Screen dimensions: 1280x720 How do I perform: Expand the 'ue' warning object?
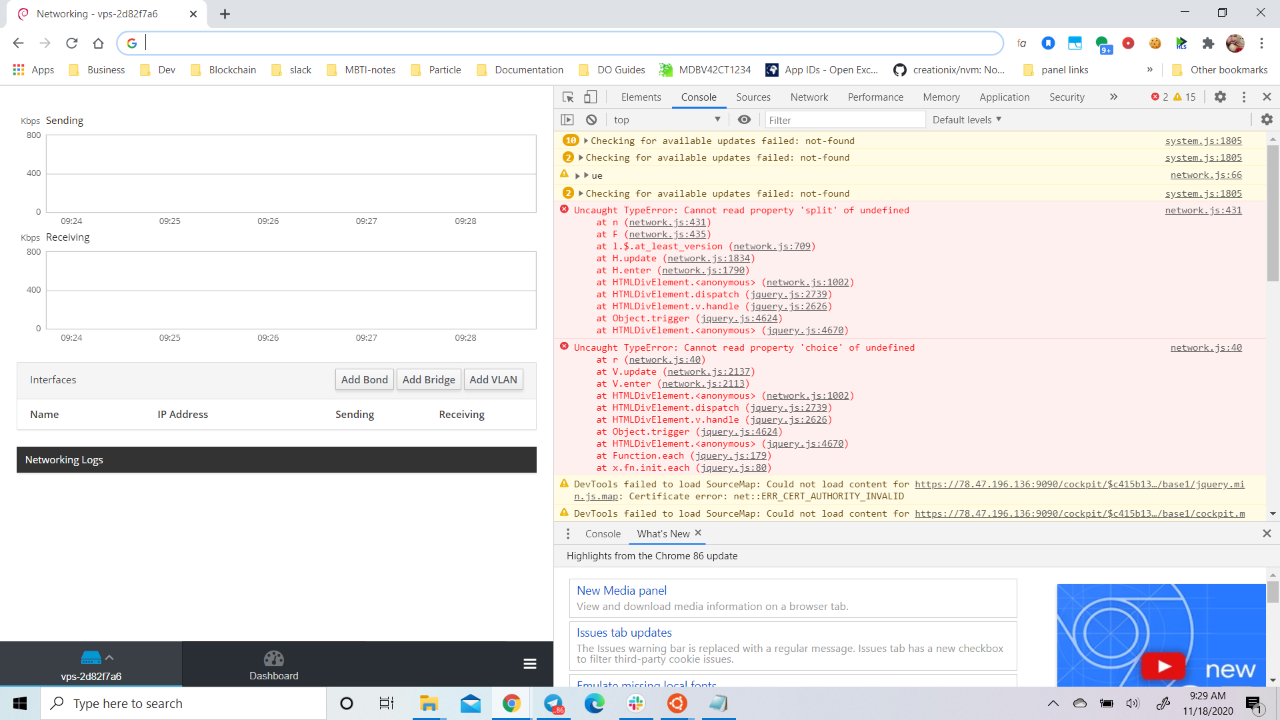pos(577,176)
